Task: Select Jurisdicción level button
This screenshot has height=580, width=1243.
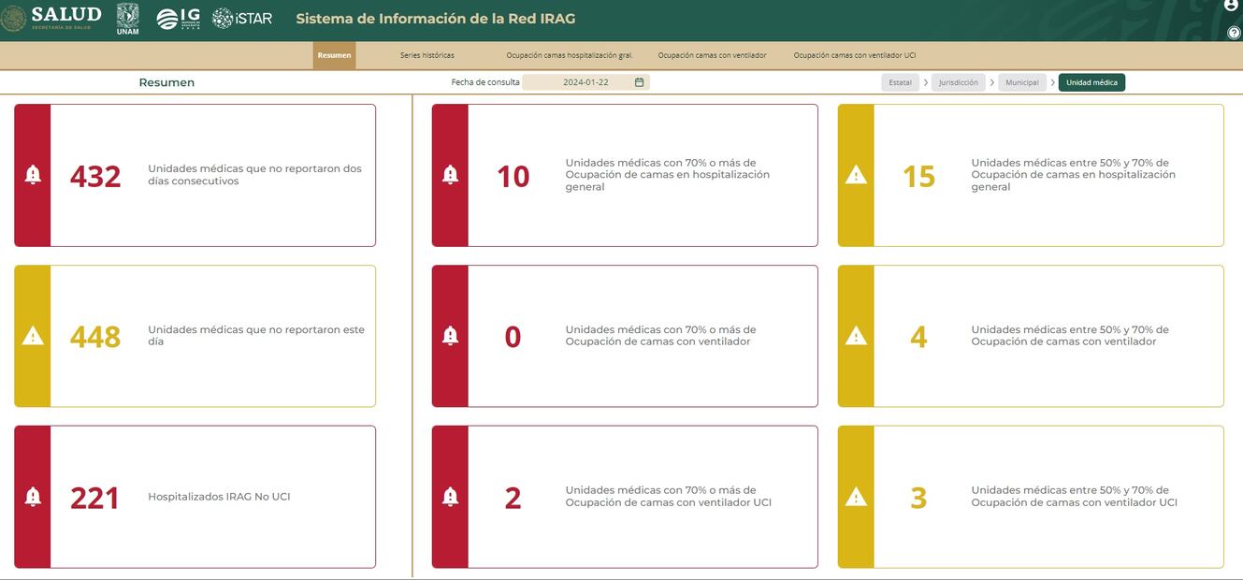Action: pyautogui.click(x=958, y=82)
